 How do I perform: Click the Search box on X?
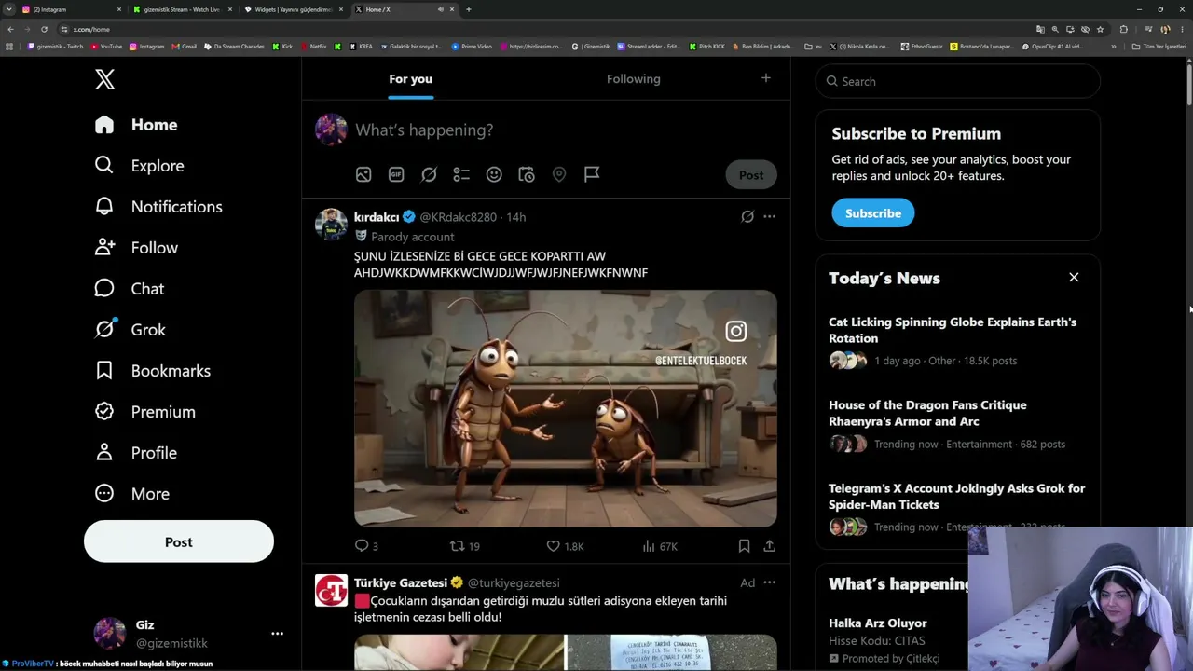958,81
